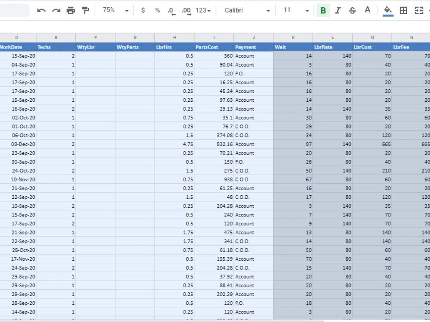Select PartsCost cell 938

[214, 179]
